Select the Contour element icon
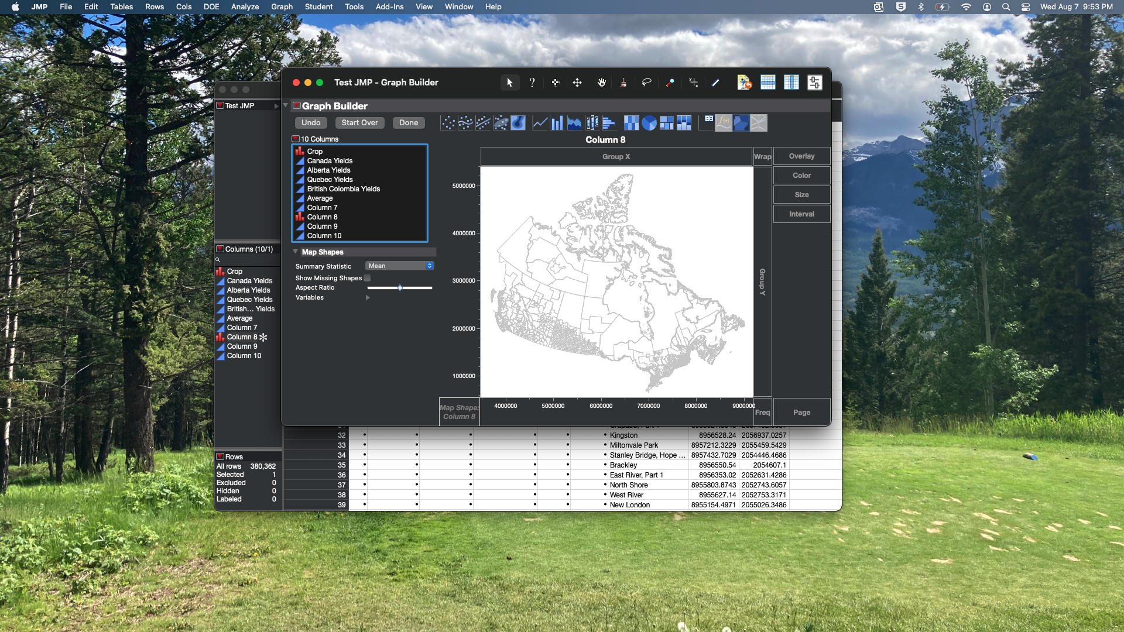This screenshot has height=632, width=1124. coord(518,123)
